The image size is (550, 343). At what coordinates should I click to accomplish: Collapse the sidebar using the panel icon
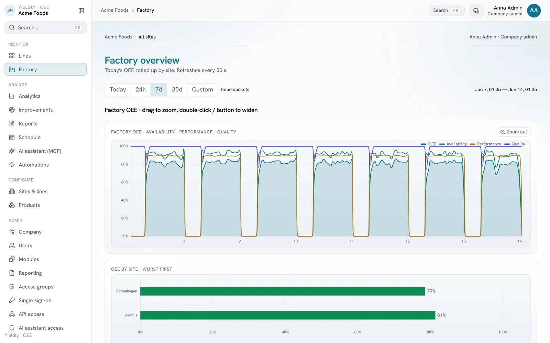click(81, 11)
